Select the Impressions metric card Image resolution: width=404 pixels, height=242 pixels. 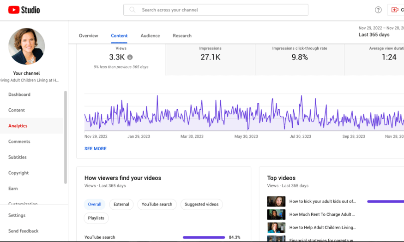[210, 59]
